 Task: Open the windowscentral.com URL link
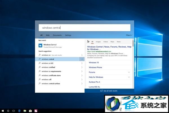[99, 51]
